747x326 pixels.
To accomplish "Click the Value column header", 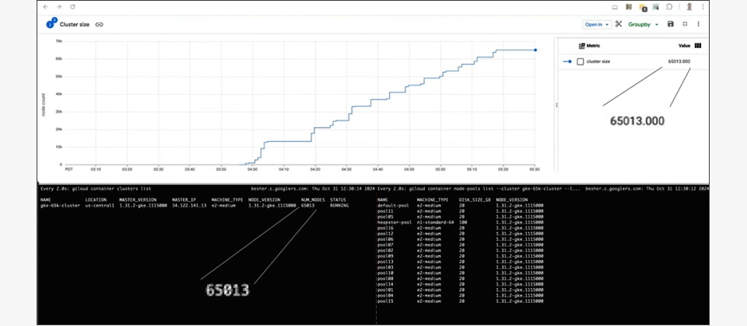I will click(684, 46).
